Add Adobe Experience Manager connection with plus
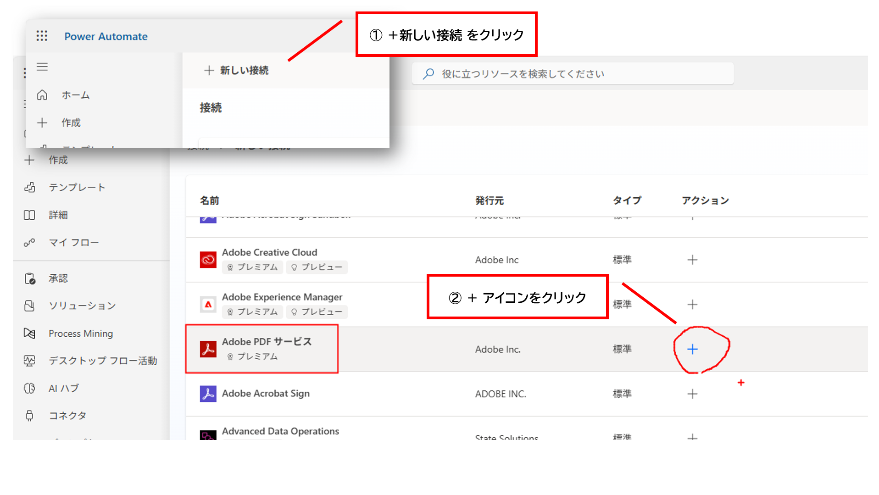Viewport: 879px width, 495px height. click(692, 304)
